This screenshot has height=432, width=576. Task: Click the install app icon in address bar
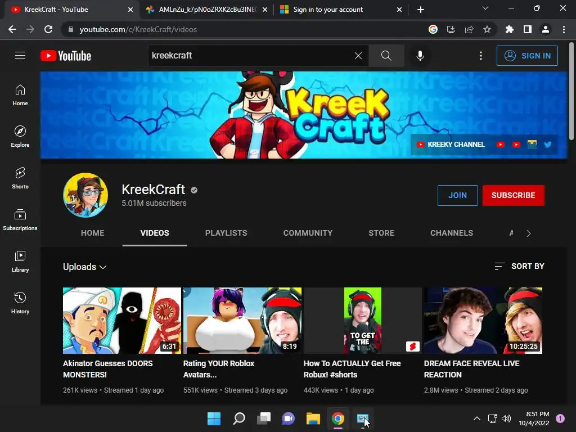tap(451, 29)
